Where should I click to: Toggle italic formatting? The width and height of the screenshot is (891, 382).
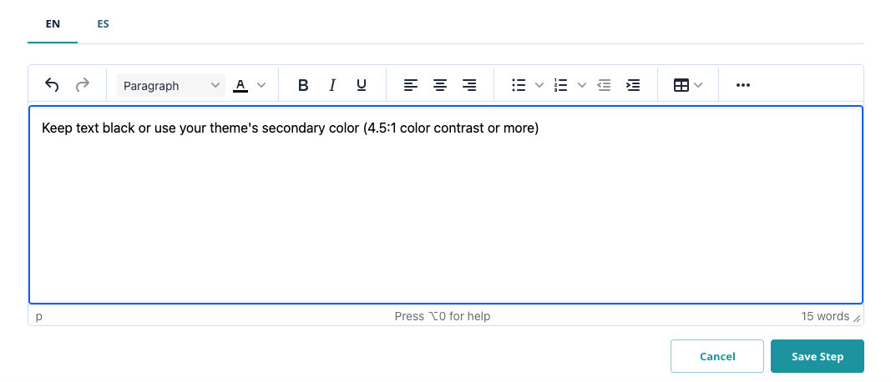point(332,85)
